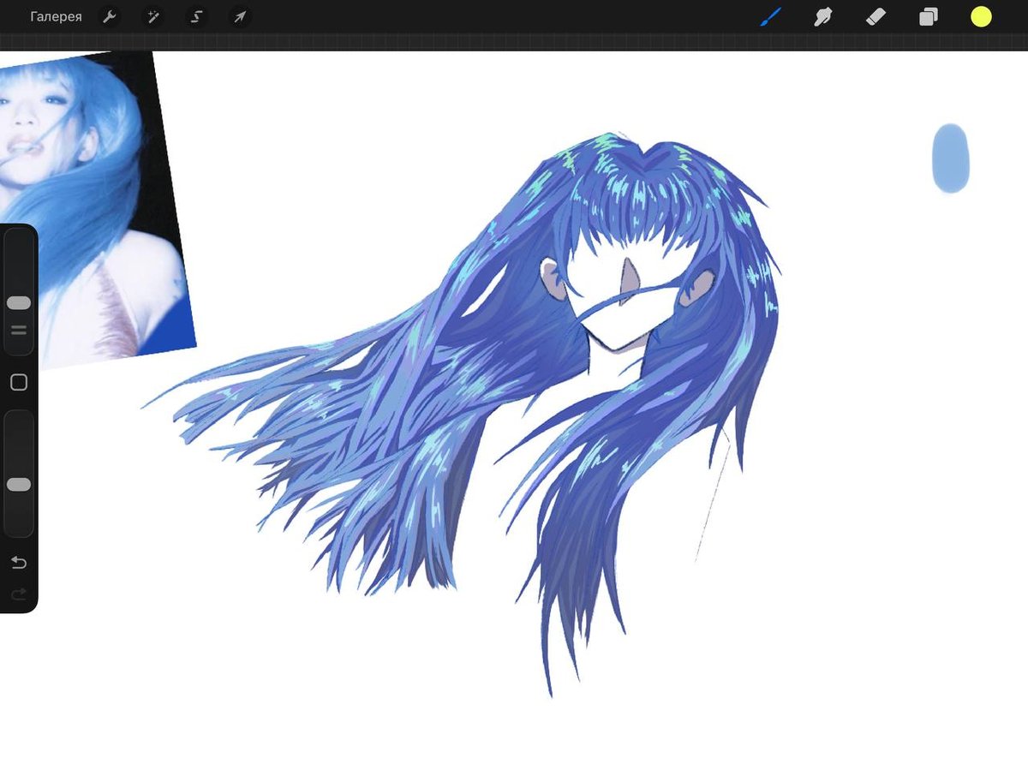Image resolution: width=1028 pixels, height=770 pixels.
Task: Redo using the dimmed redo arrow
Action: click(19, 593)
